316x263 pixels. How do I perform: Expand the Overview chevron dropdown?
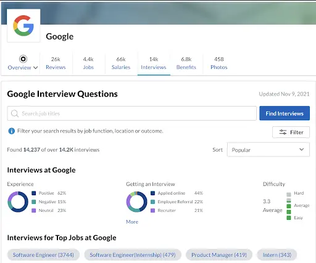35,68
